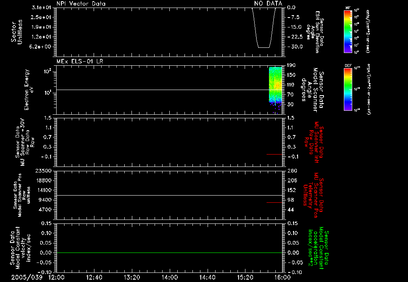The image size is (408, 282).
Task: Click the '-30.0' elevation tick value
Action: (x=294, y=47)
